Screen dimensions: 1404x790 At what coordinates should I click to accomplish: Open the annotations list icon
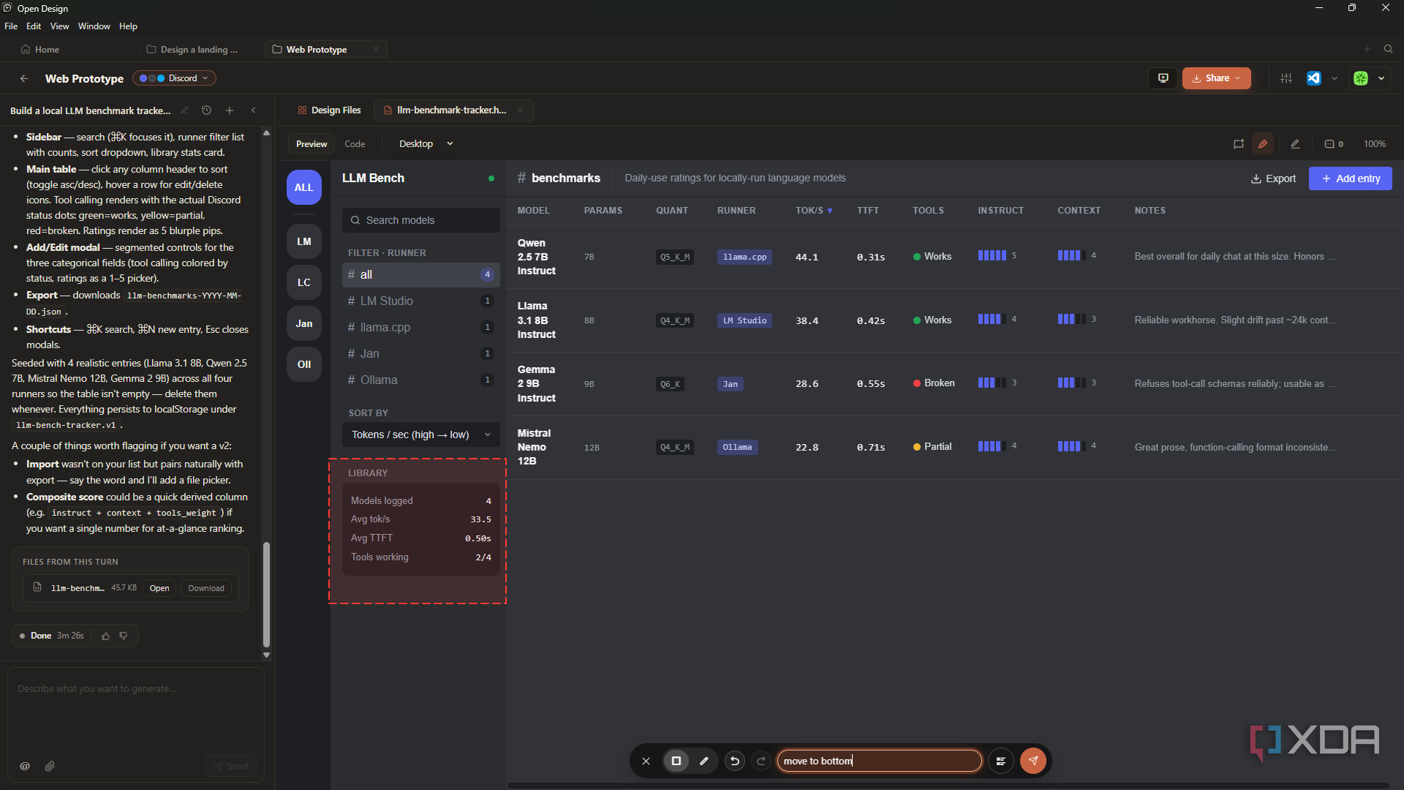pos(1001,761)
